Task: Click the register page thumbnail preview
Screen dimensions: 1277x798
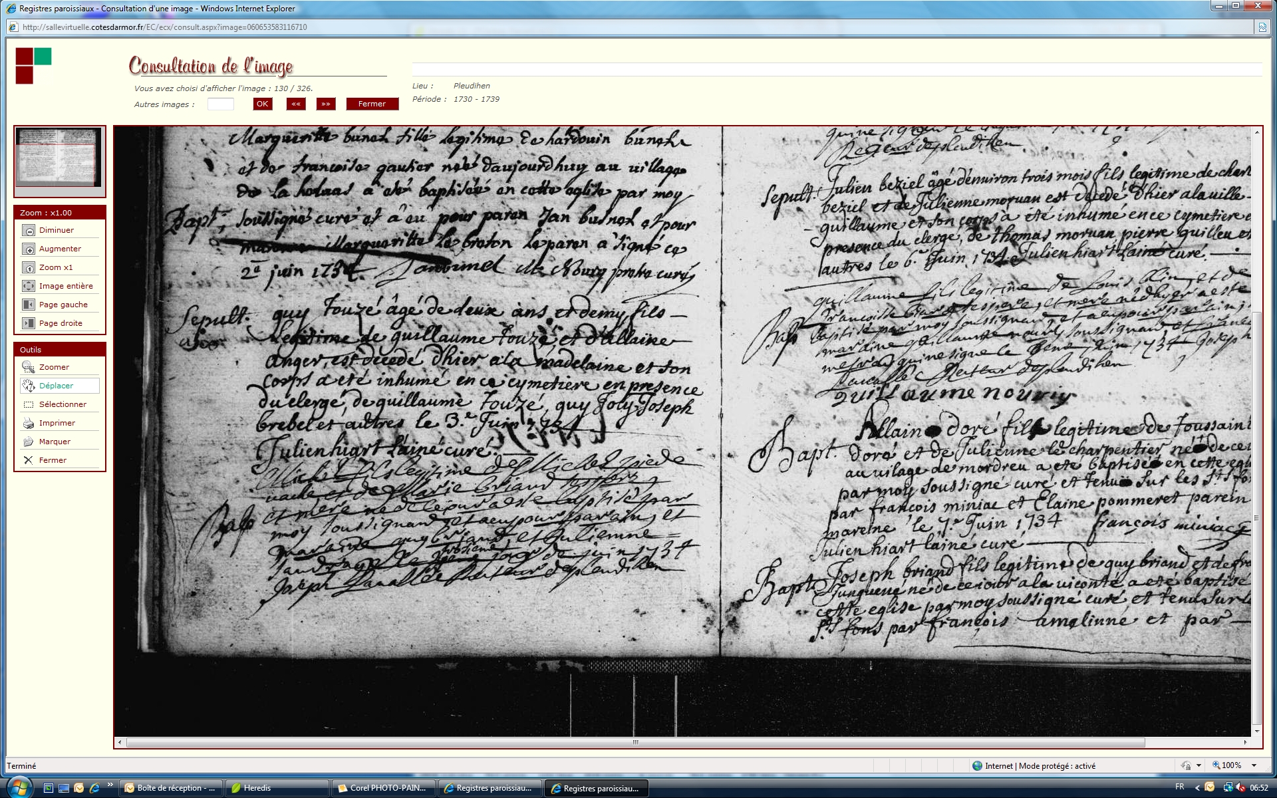Action: [x=60, y=158]
